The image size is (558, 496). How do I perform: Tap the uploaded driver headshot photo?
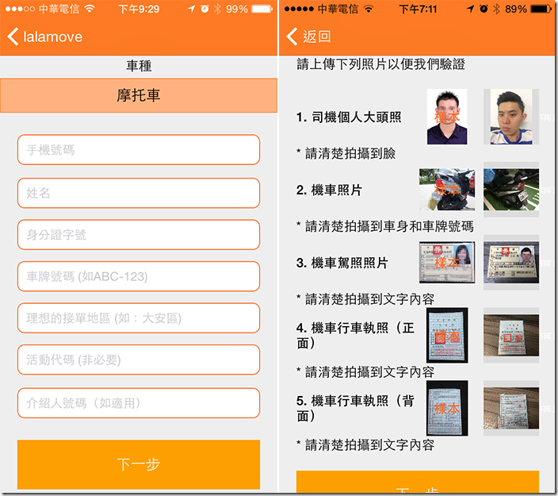click(511, 117)
